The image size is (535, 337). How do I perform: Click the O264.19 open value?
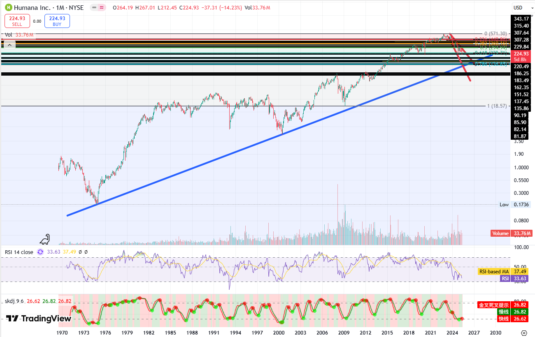click(x=123, y=7)
